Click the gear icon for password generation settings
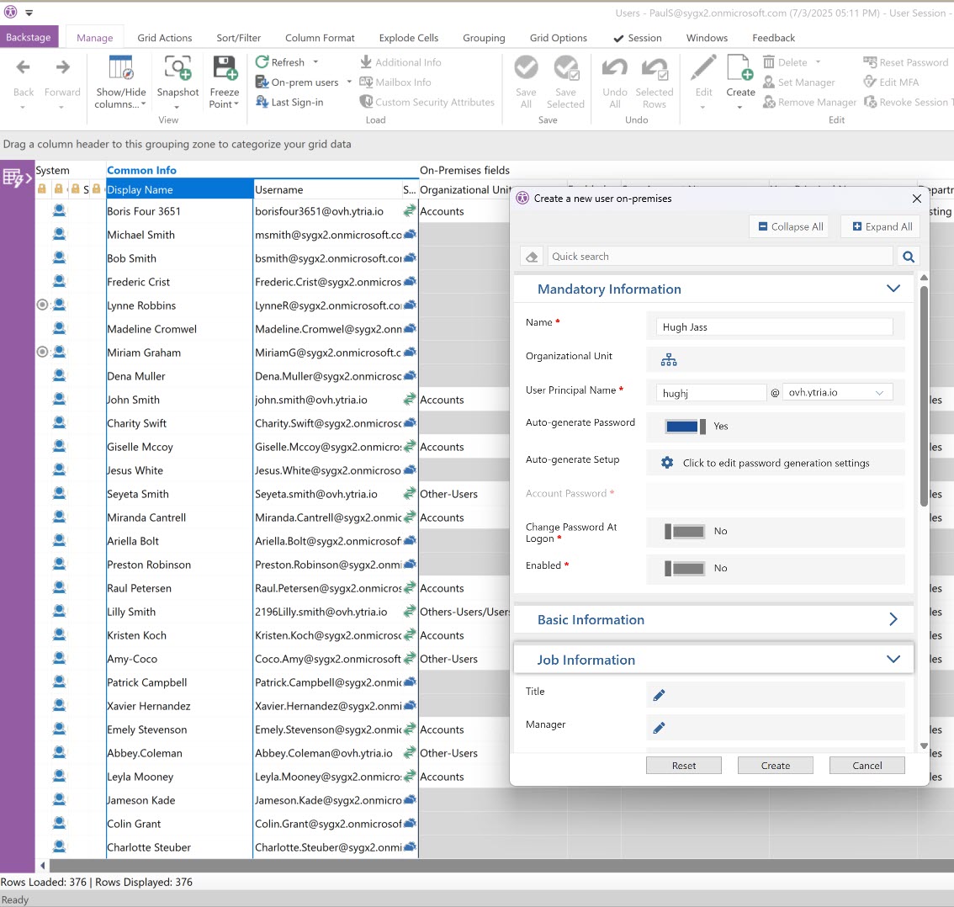The image size is (954, 907). click(667, 463)
